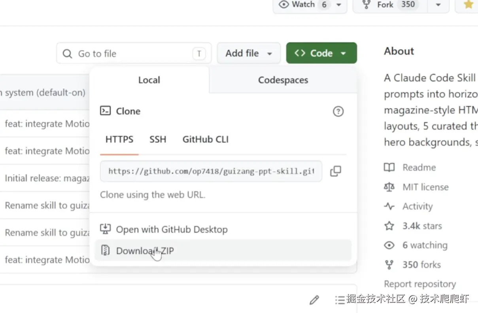This screenshot has height=313, width=478.
Task: Switch to the Codespaces tab
Action: 283,80
